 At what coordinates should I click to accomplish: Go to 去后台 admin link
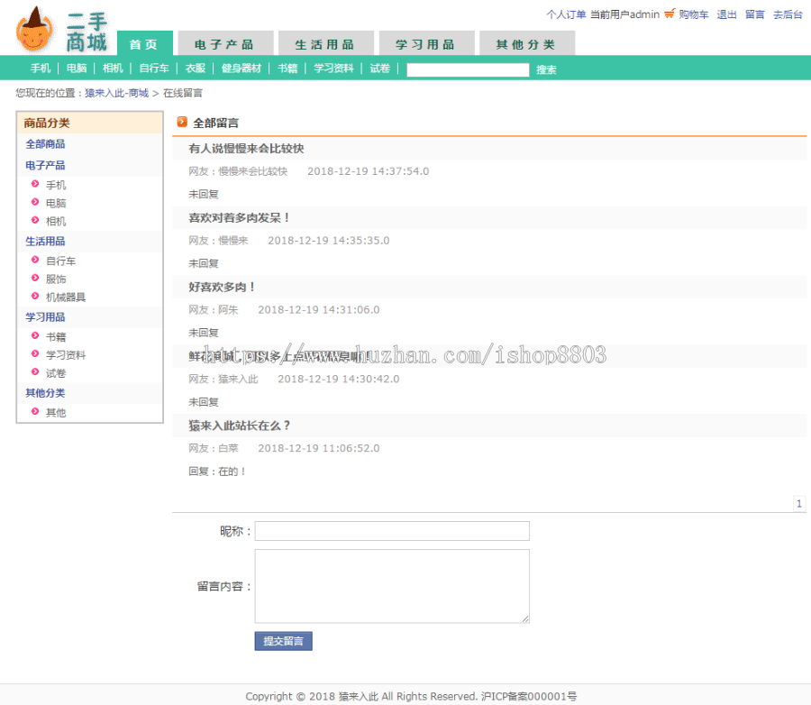click(788, 14)
